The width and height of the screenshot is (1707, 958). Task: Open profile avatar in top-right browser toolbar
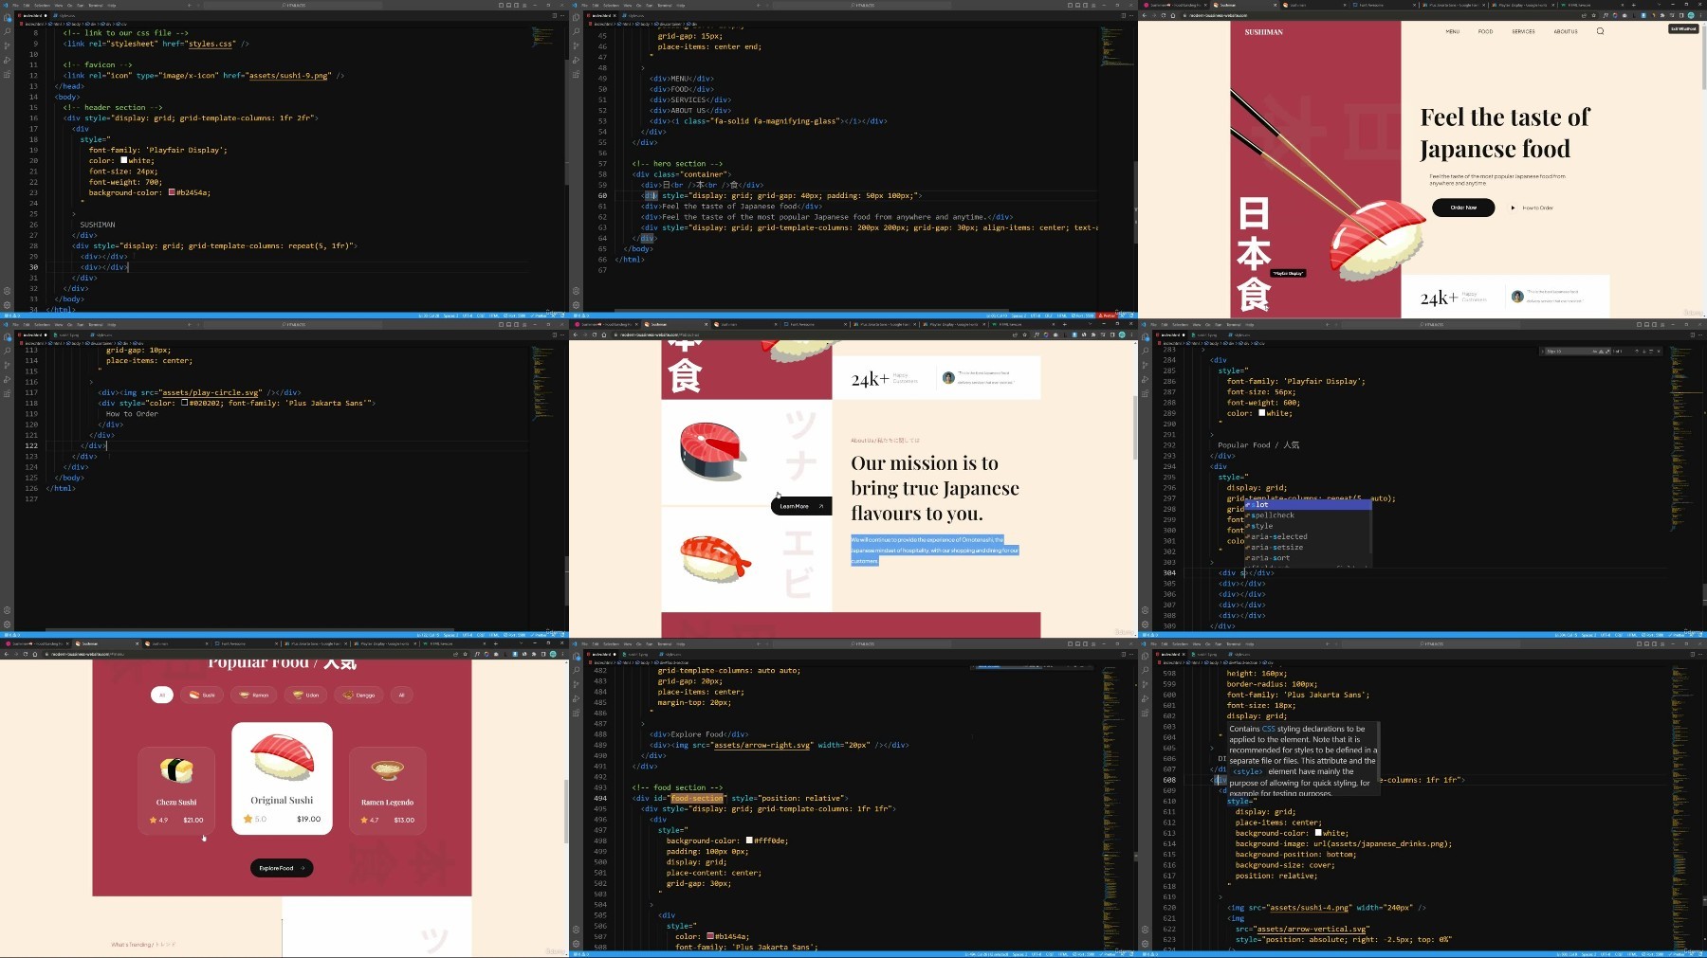[x=1691, y=15]
